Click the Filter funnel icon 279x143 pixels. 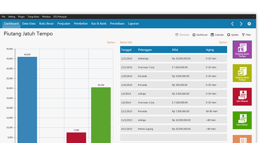point(243,35)
